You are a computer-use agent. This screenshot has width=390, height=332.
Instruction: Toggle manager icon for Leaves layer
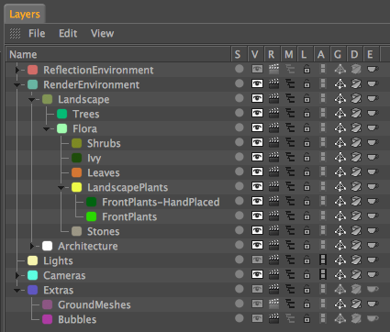[x=290, y=172]
